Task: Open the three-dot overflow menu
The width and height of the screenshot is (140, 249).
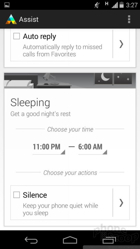Action: pyautogui.click(x=129, y=19)
